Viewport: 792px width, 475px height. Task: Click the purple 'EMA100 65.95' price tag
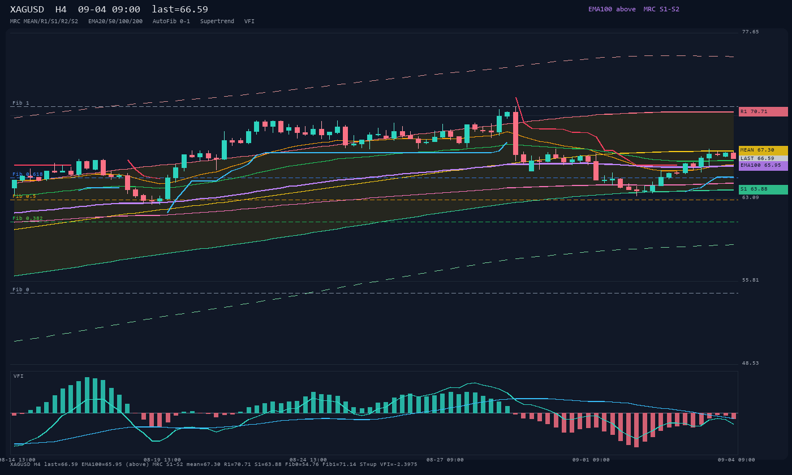point(763,166)
